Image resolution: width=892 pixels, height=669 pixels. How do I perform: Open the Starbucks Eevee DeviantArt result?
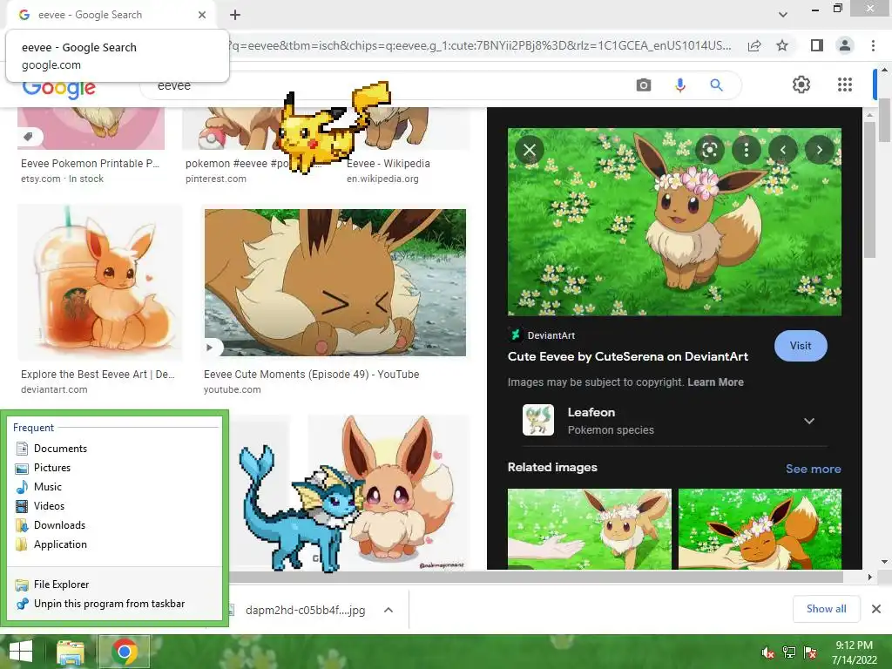point(100,283)
